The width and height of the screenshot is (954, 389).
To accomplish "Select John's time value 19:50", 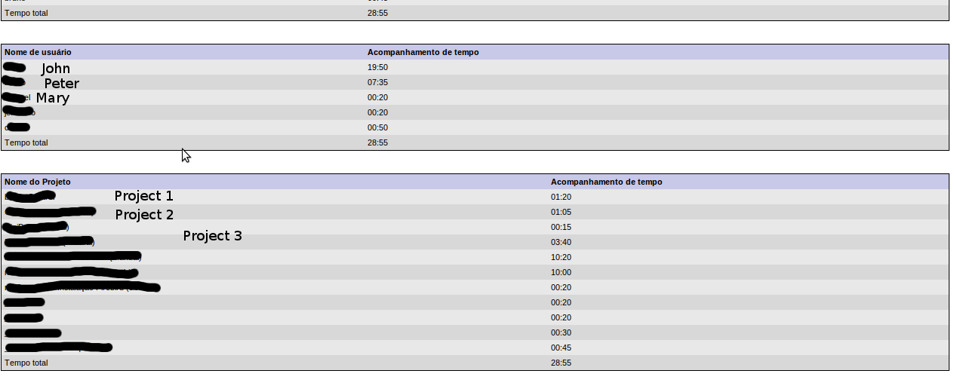I will point(377,67).
